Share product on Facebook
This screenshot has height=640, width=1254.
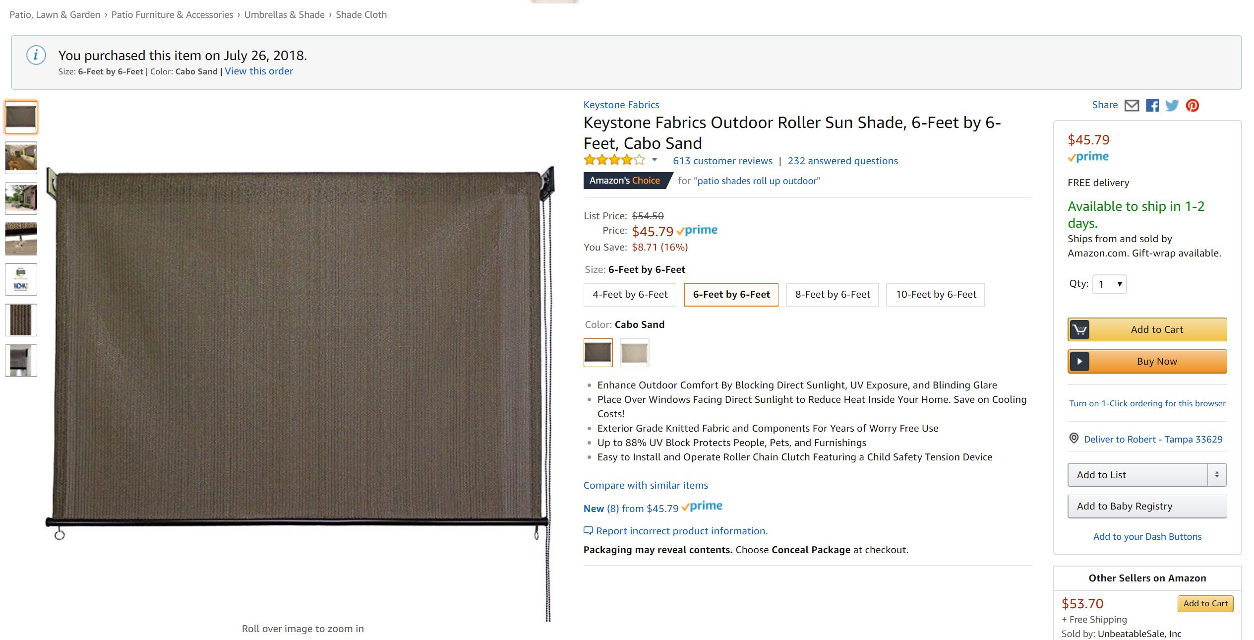point(1152,106)
